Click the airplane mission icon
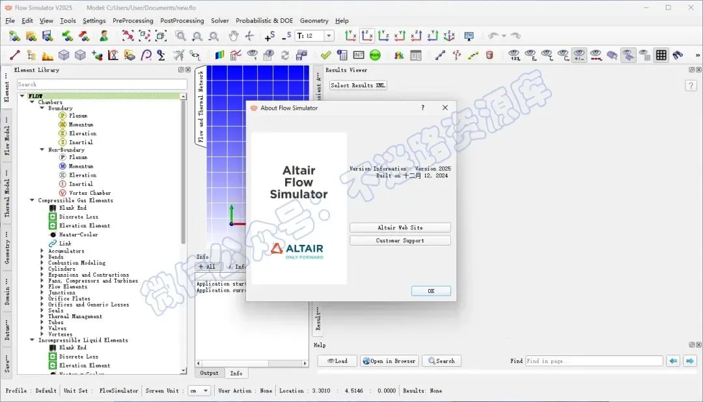The image size is (703, 402). coord(178,55)
